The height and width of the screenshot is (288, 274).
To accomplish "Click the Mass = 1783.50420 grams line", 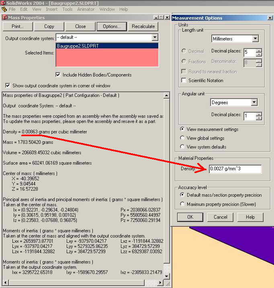I will pos(28,142).
